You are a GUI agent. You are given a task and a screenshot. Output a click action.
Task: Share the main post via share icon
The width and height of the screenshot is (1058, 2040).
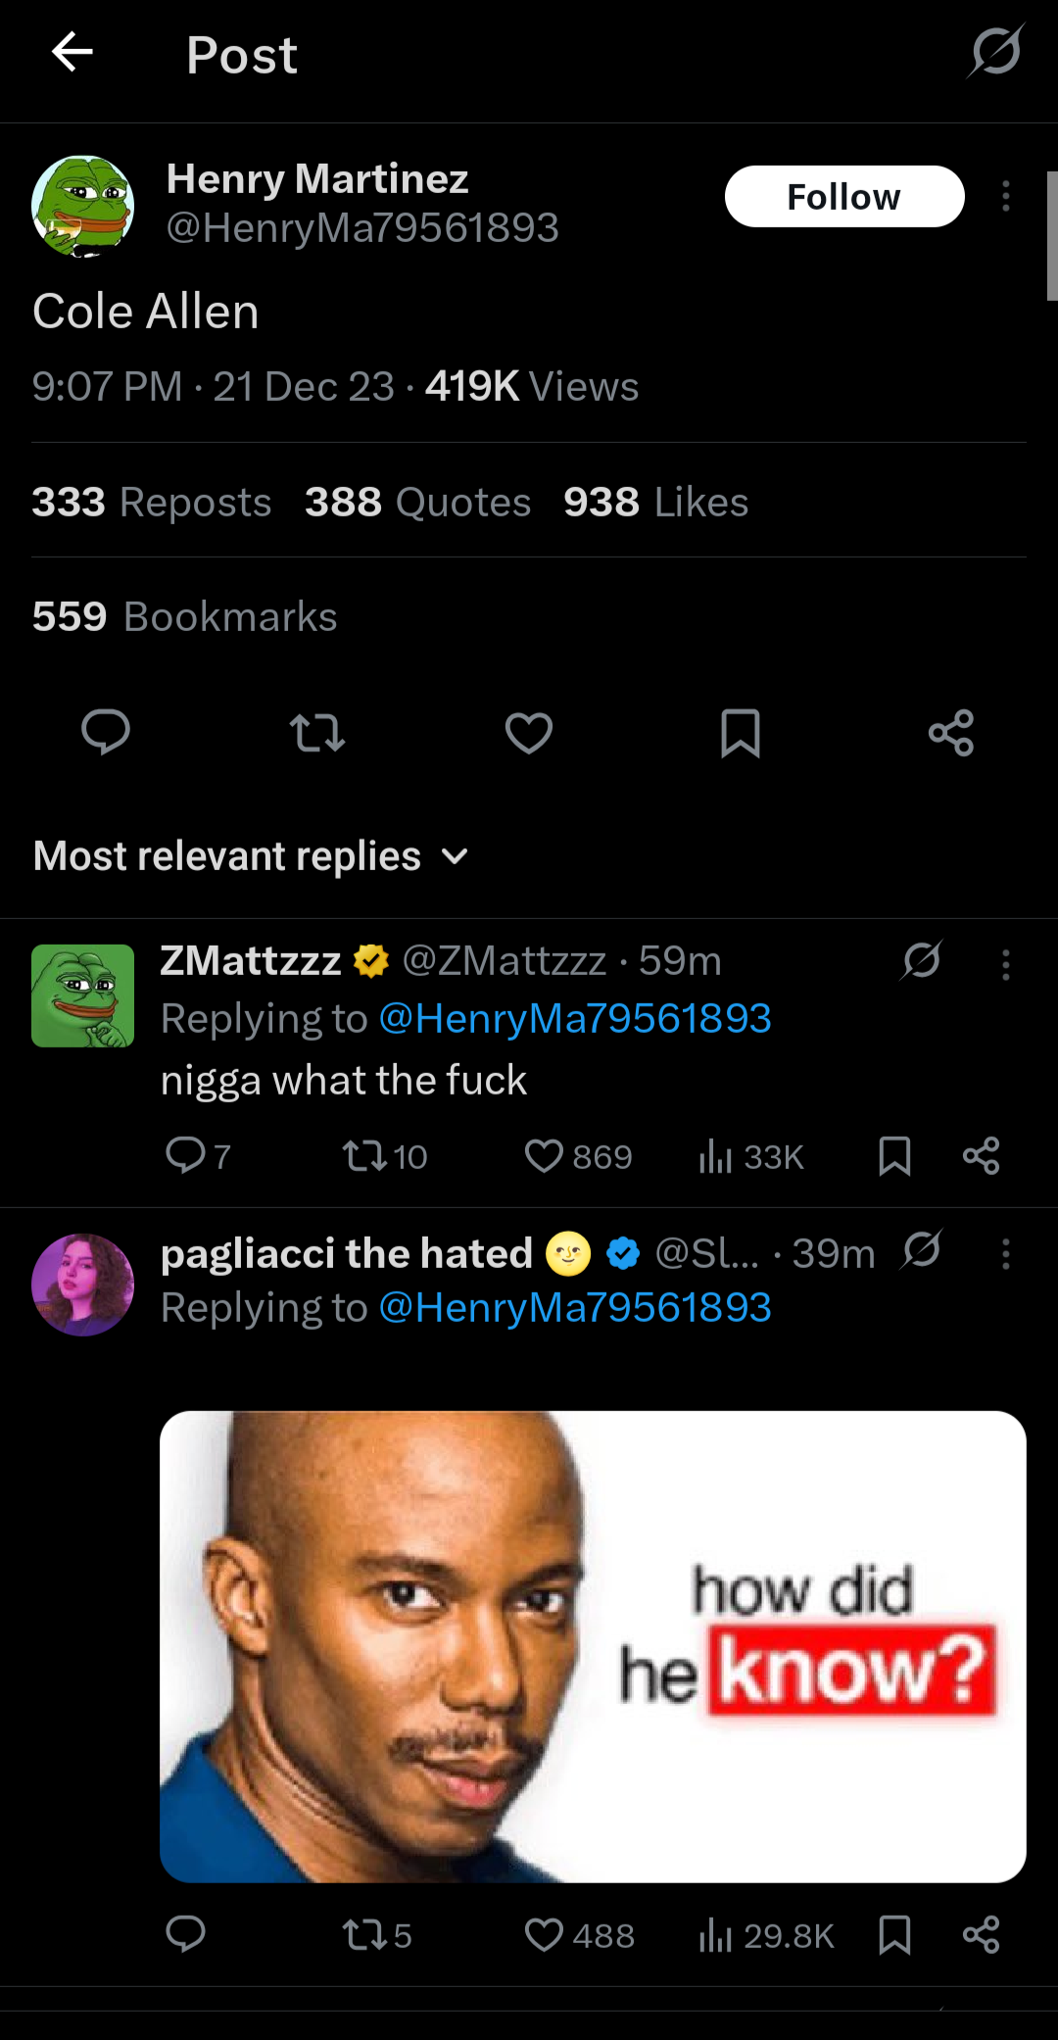click(x=951, y=732)
